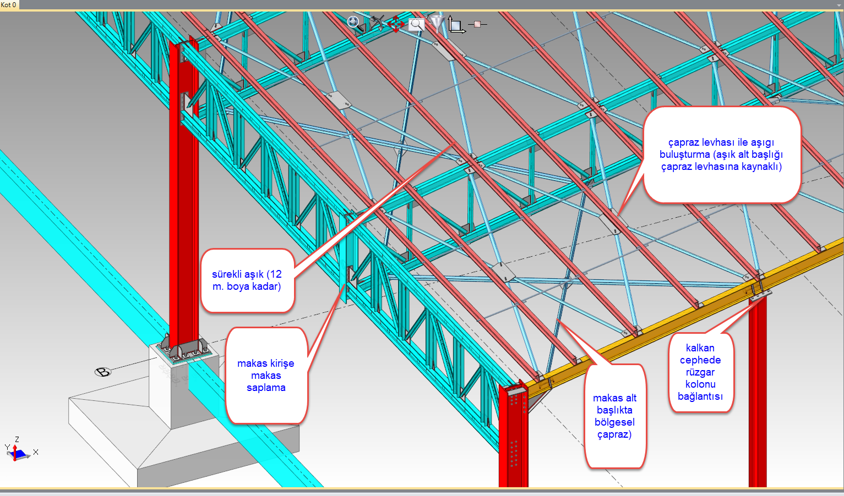Open the tab list dropdown arrow
The height and width of the screenshot is (496, 844).
(838, 5)
